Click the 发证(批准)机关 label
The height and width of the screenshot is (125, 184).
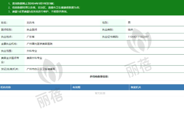(x=10, y=69)
